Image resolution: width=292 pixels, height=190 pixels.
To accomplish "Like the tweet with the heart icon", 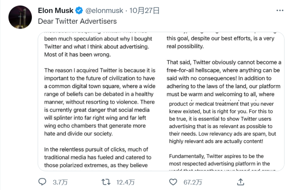I will tap(173, 182).
